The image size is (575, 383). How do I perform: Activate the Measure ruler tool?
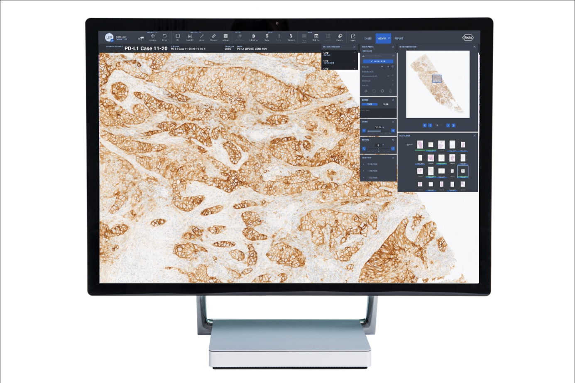click(213, 37)
